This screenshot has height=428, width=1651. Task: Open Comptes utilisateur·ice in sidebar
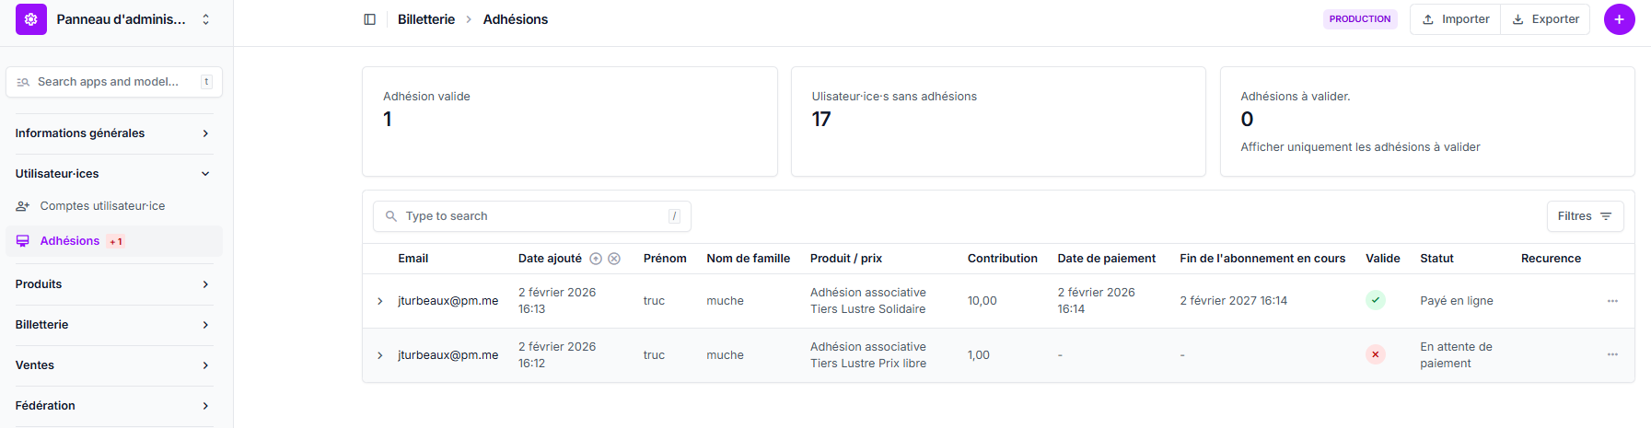click(x=102, y=206)
